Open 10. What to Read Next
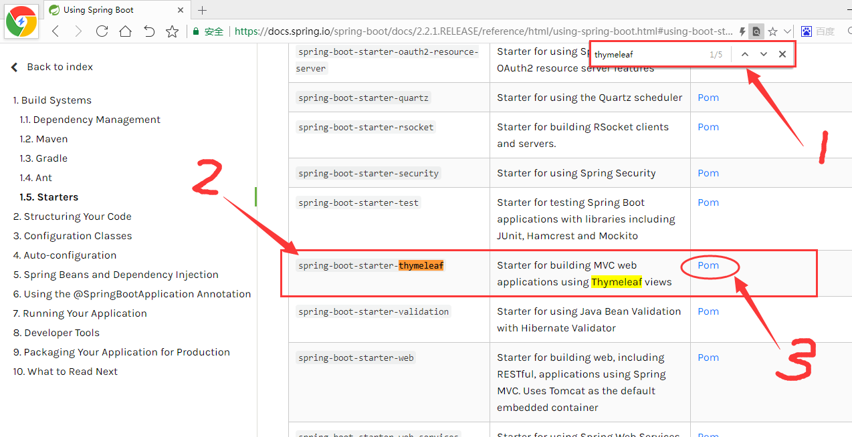The height and width of the screenshot is (437, 852). [x=65, y=372]
